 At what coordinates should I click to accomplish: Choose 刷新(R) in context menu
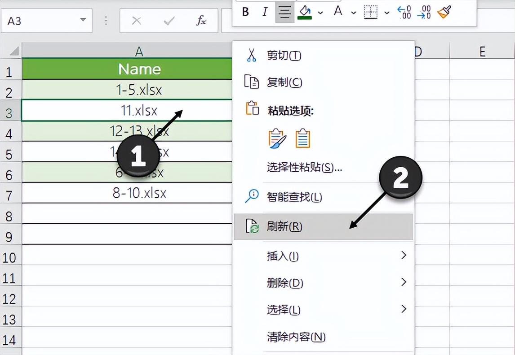pyautogui.click(x=324, y=227)
